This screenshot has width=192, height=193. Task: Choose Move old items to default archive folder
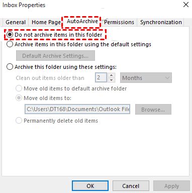(71, 88)
